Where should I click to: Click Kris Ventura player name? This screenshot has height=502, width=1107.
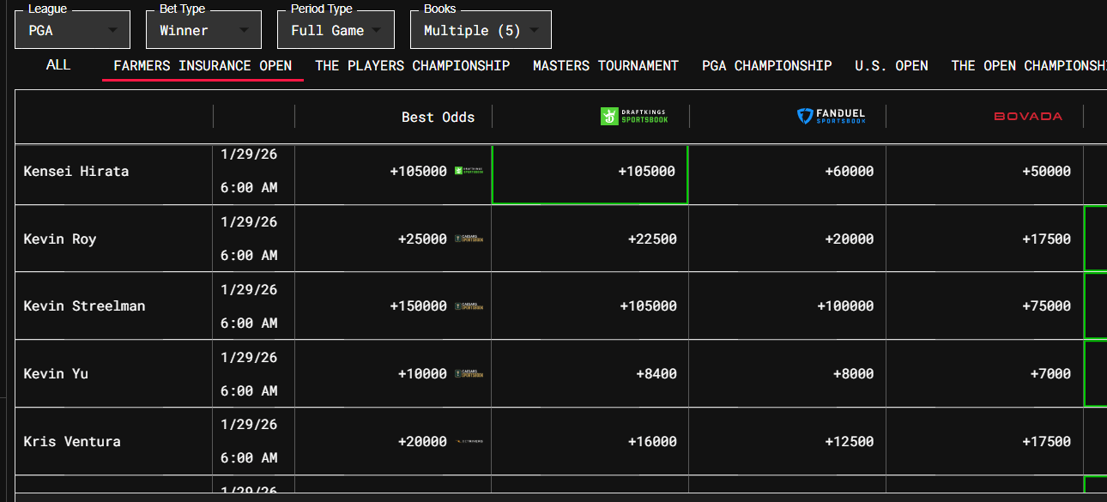72,442
